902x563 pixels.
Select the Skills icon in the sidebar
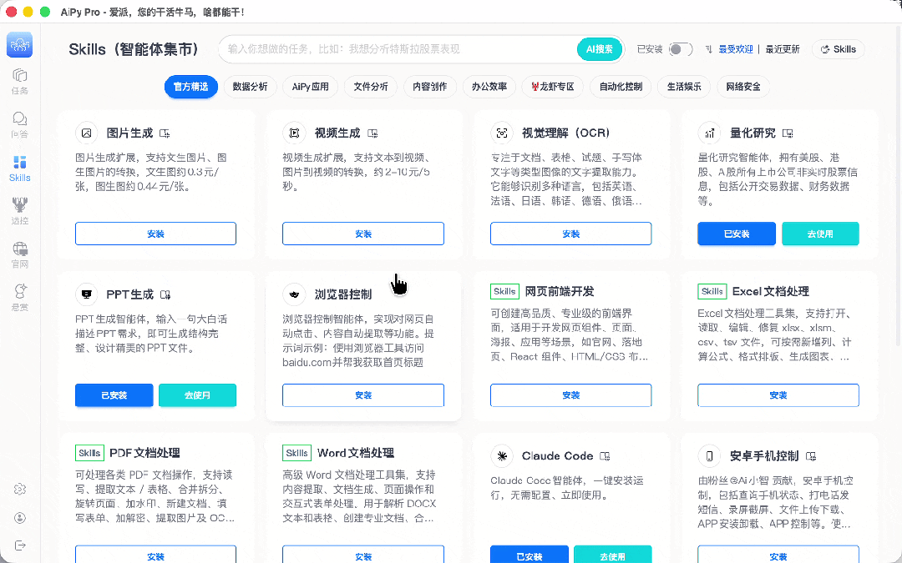tap(19, 168)
